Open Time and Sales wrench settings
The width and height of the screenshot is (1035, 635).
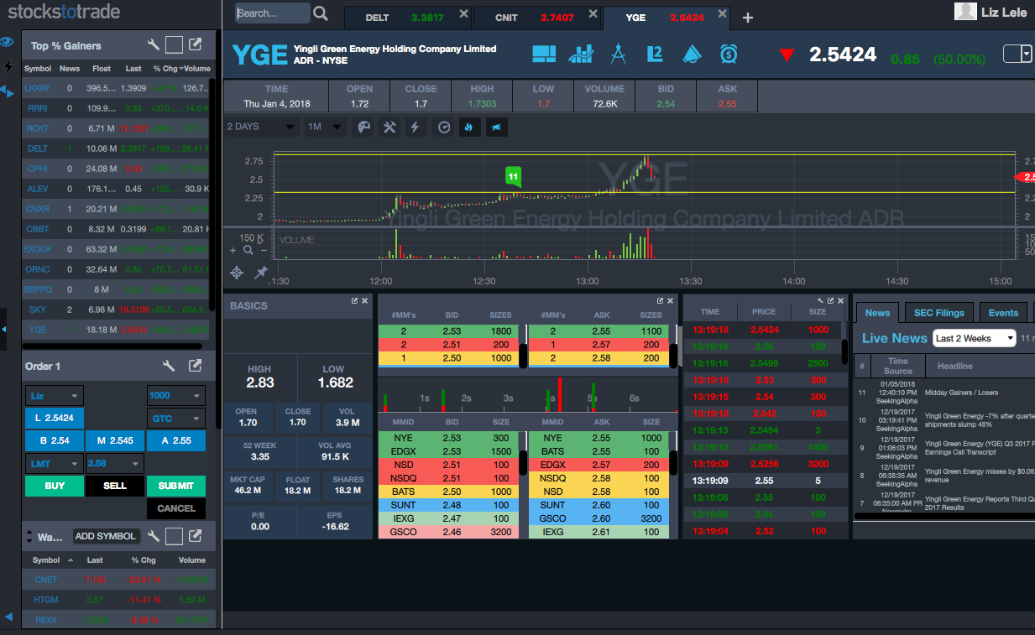(820, 300)
